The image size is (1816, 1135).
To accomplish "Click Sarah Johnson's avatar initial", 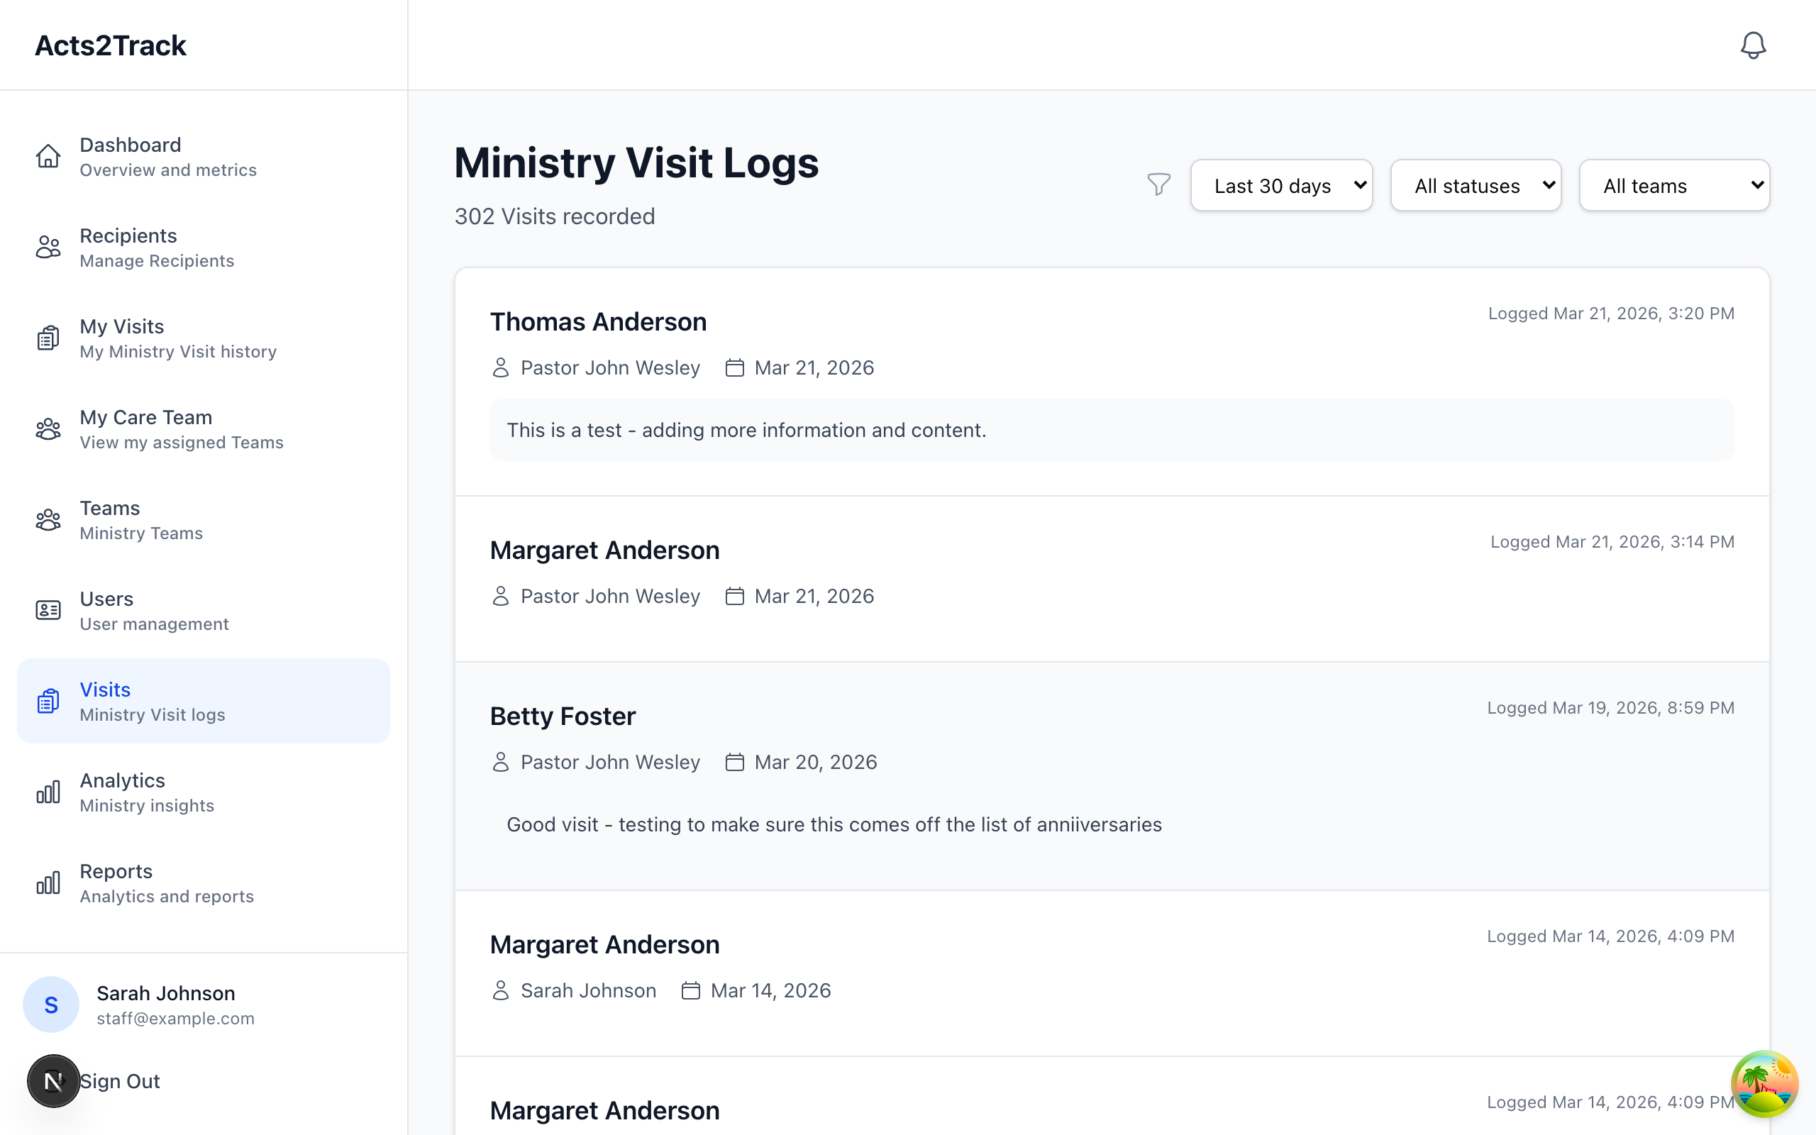I will tap(50, 1004).
